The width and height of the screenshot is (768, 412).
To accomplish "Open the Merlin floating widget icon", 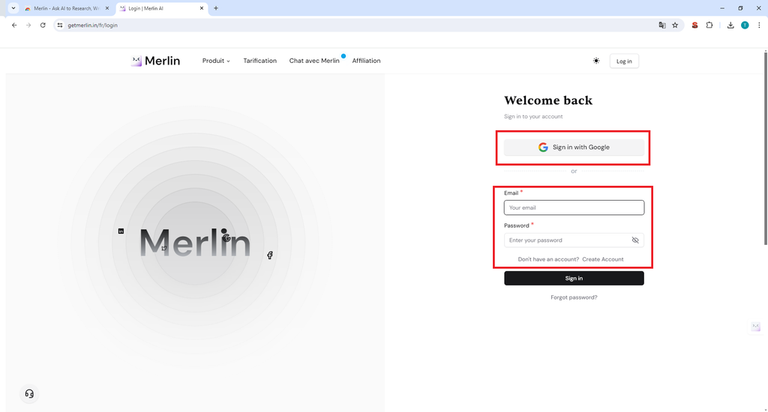I will coord(756,327).
